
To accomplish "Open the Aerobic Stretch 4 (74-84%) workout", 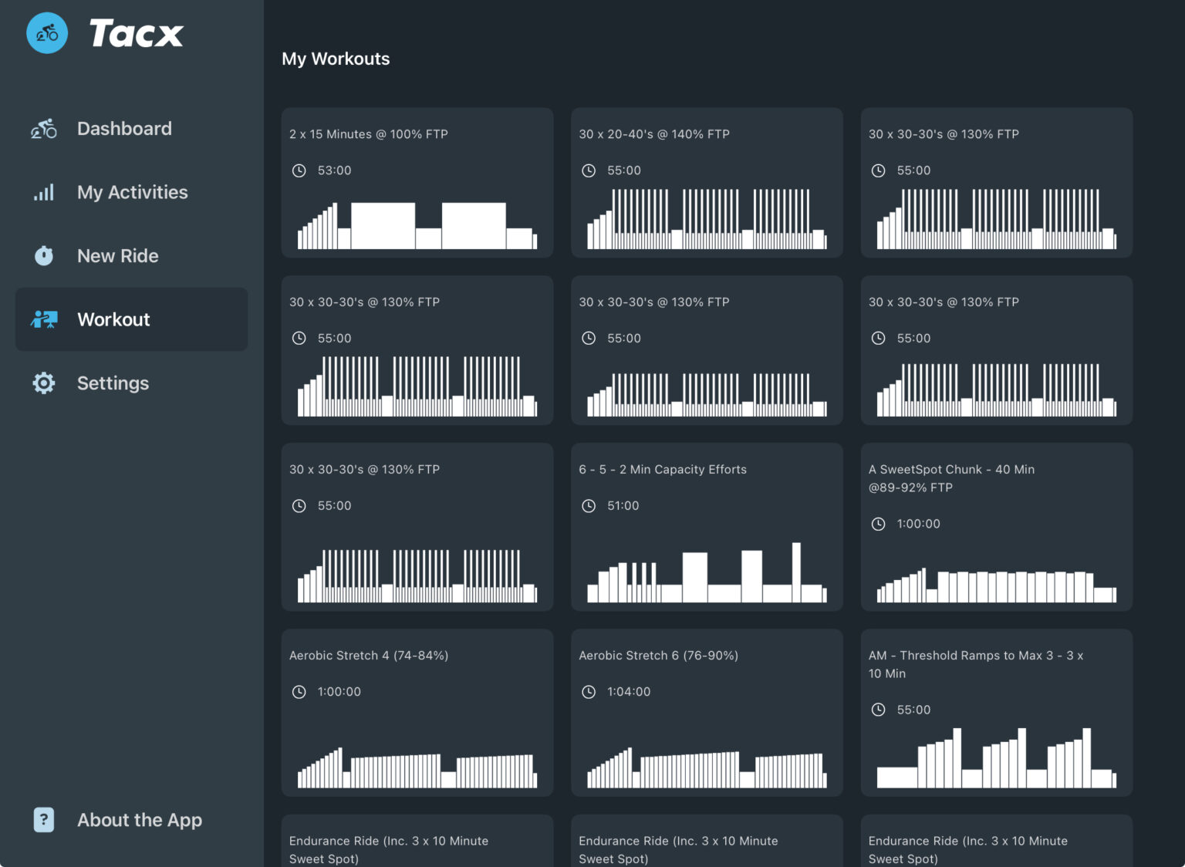I will coord(417,713).
